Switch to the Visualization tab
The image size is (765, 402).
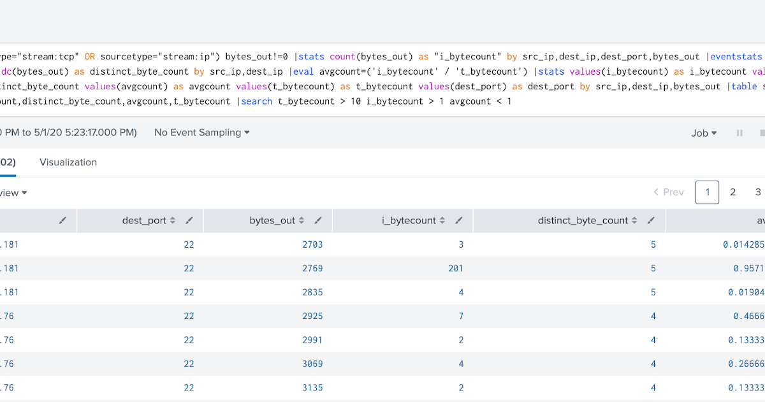(x=68, y=162)
